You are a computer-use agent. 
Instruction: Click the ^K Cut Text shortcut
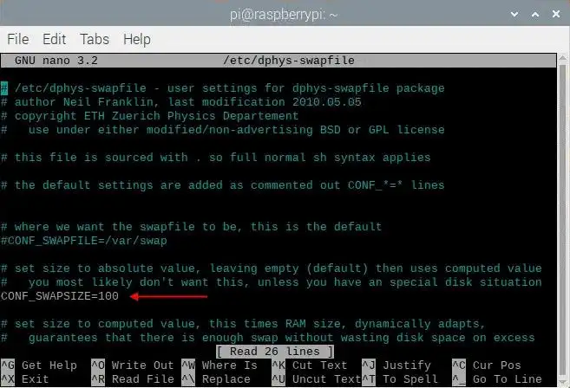click(x=310, y=365)
